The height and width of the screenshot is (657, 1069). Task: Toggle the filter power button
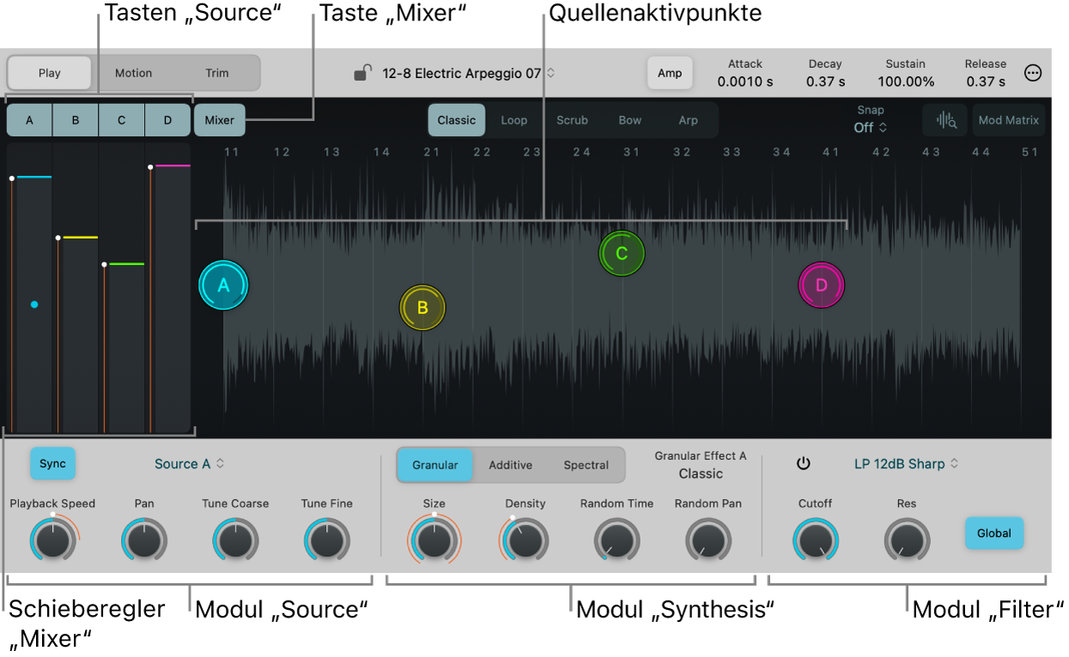coord(804,464)
